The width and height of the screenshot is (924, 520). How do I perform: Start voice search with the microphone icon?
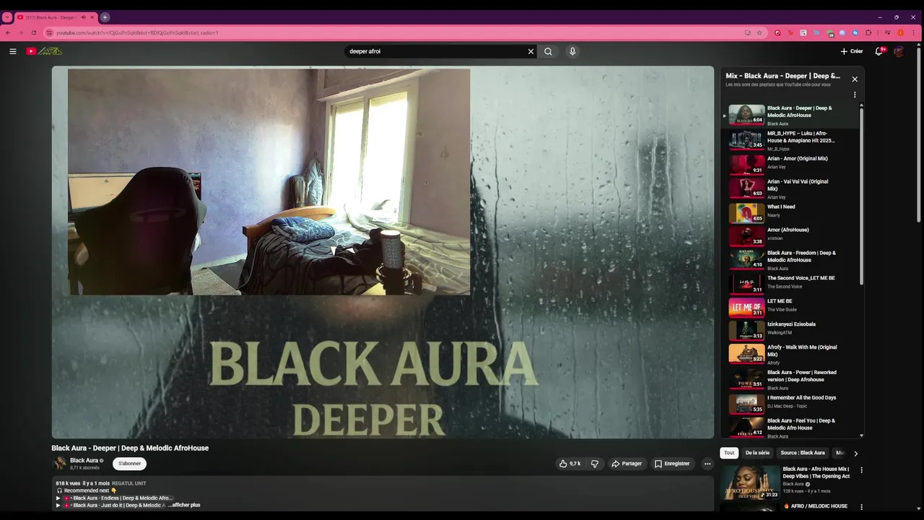point(572,51)
